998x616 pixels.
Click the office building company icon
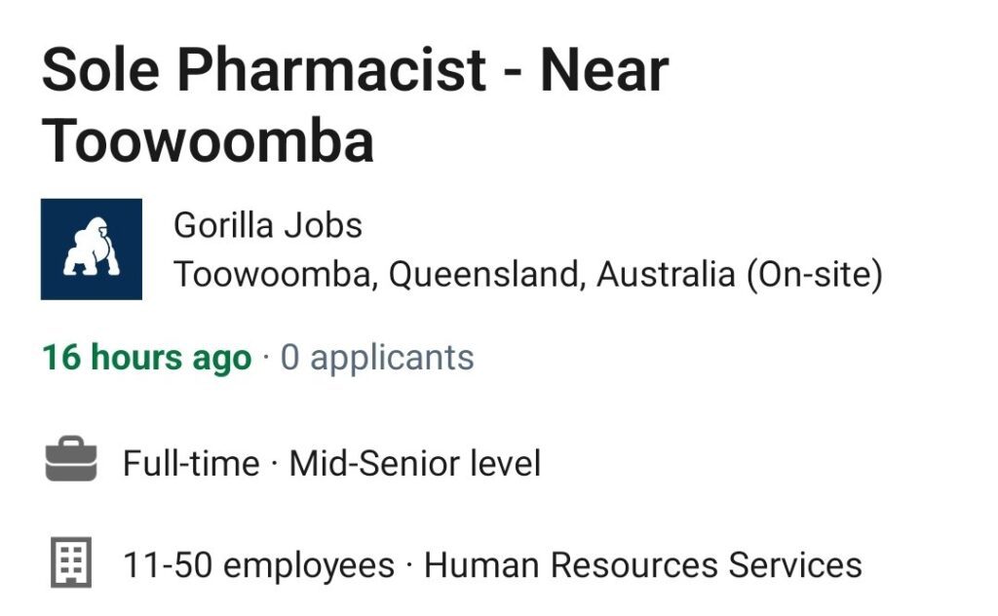coord(71,562)
